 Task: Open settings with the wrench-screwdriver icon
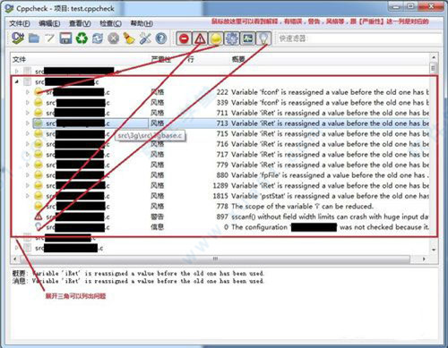[145, 38]
